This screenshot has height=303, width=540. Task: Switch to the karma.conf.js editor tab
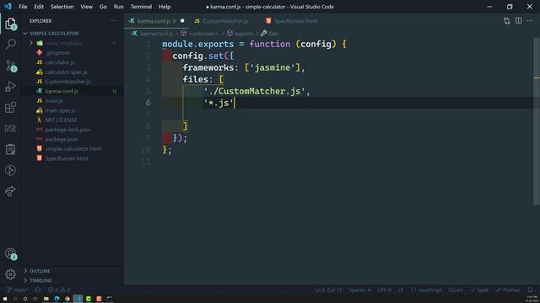pyautogui.click(x=157, y=21)
